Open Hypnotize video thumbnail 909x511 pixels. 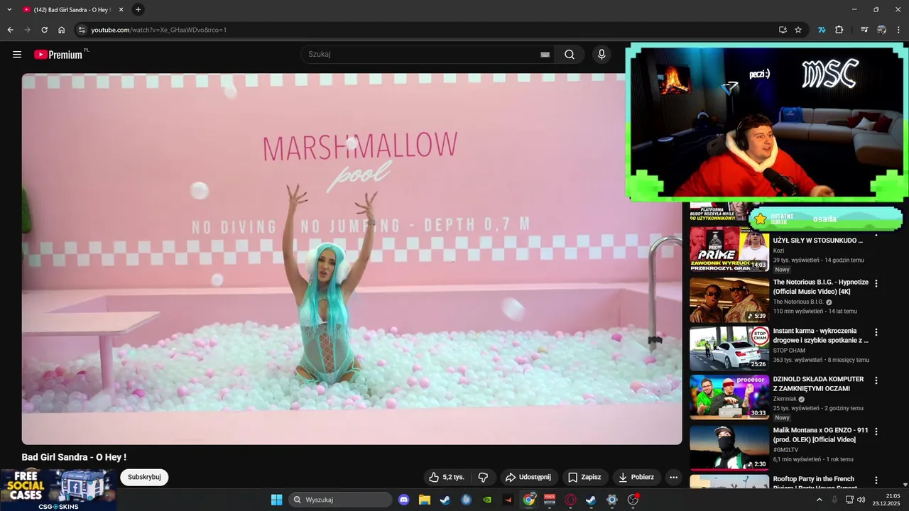(x=729, y=300)
